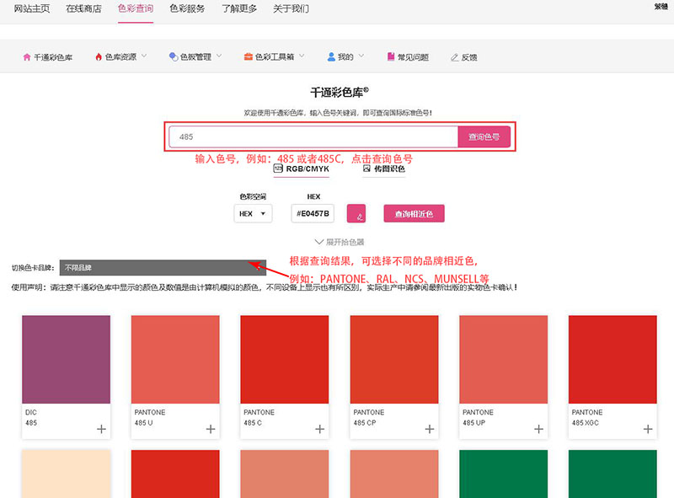The image size is (674, 498).
Task: Open 千通彩色库 home icon link
Action: tap(47, 57)
